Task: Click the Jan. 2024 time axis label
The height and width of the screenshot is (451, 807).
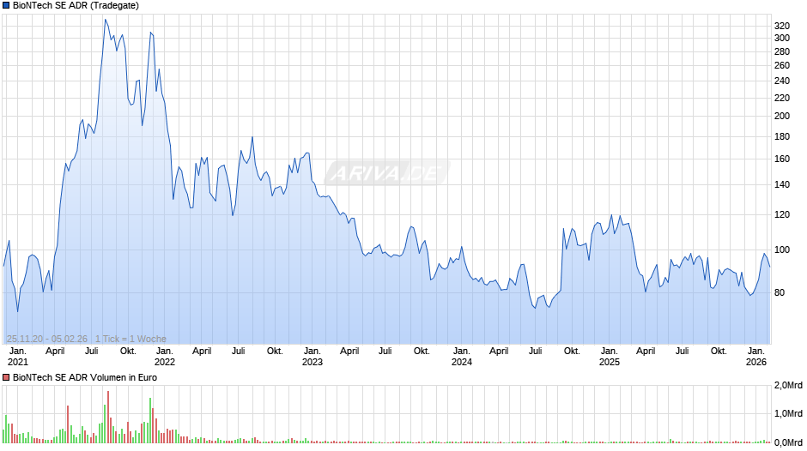Action: tap(462, 357)
